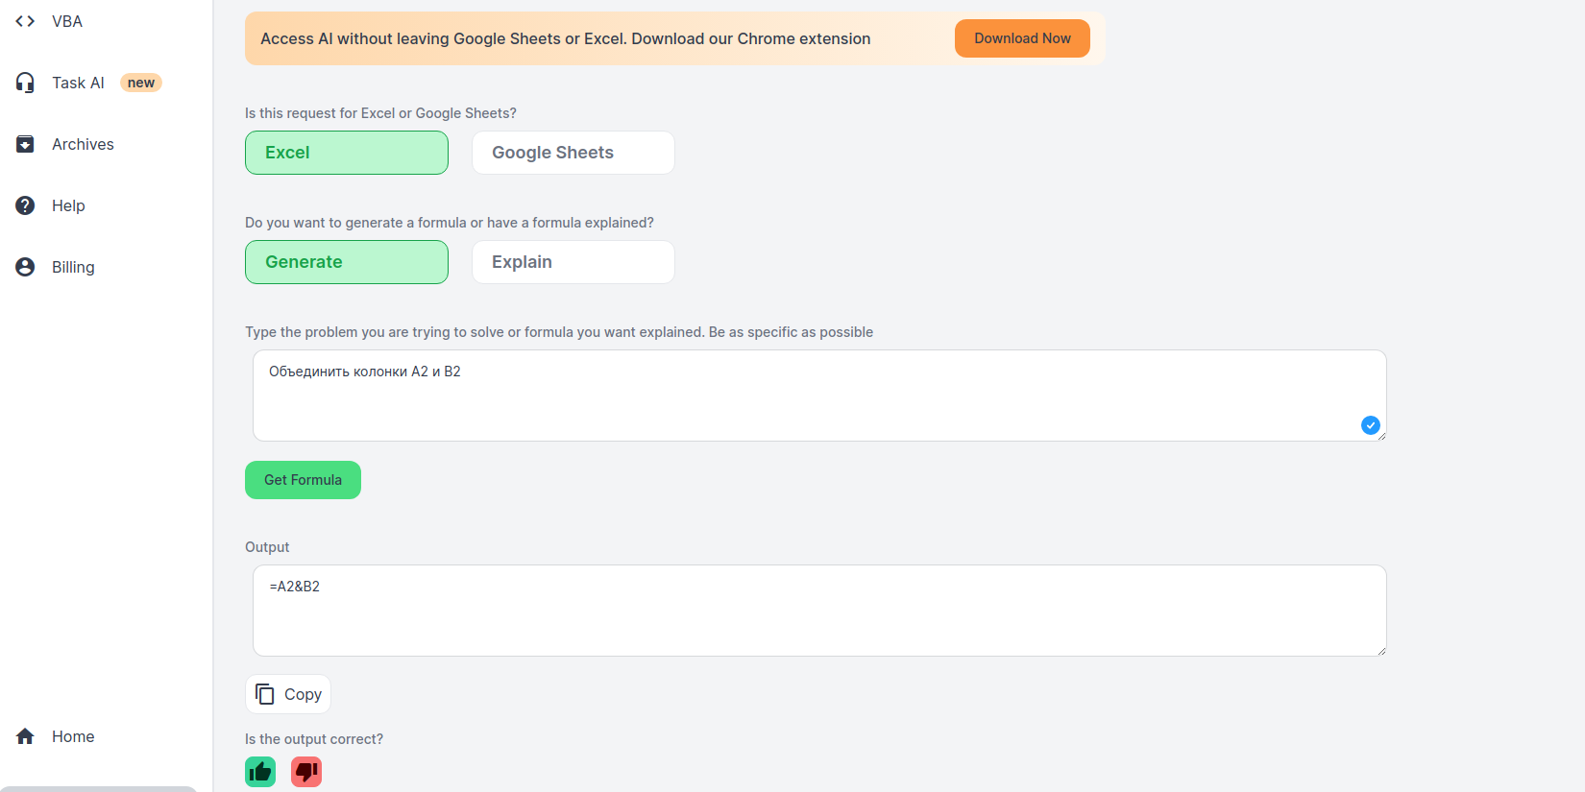The image size is (1585, 792).
Task: Click the Archives box icon
Action: pyautogui.click(x=25, y=144)
